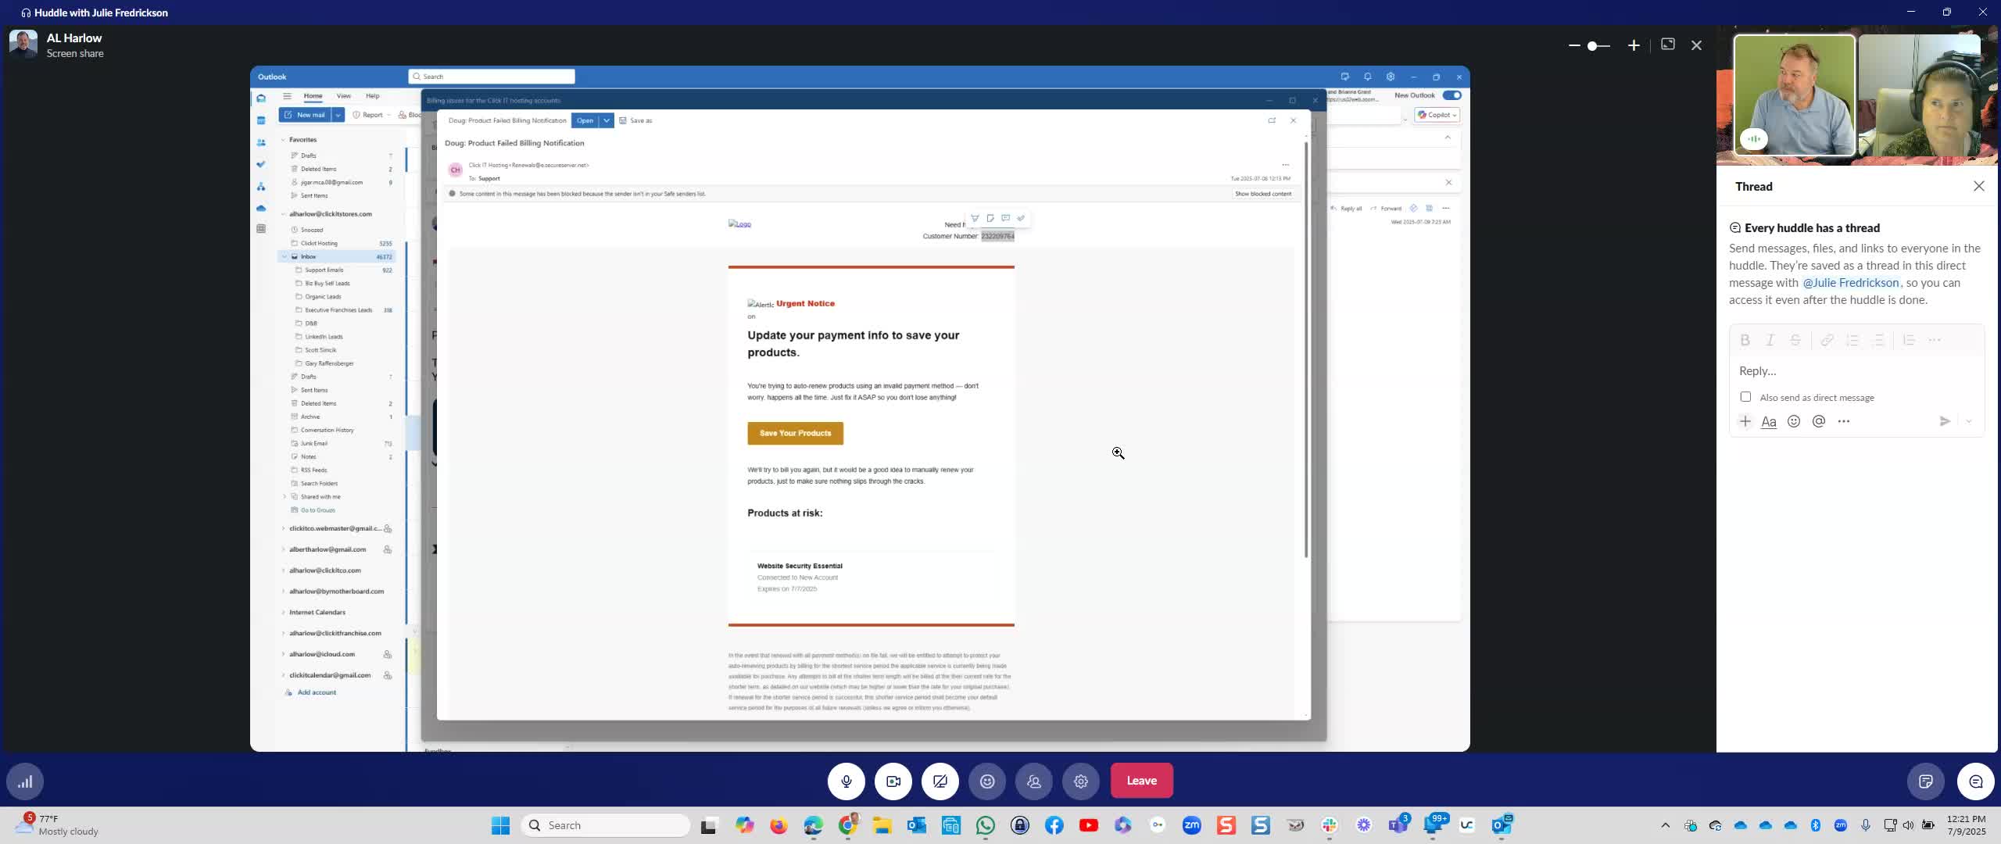This screenshot has width=2001, height=844.
Task: Insert blockquote in thread composer
Action: click(1909, 340)
